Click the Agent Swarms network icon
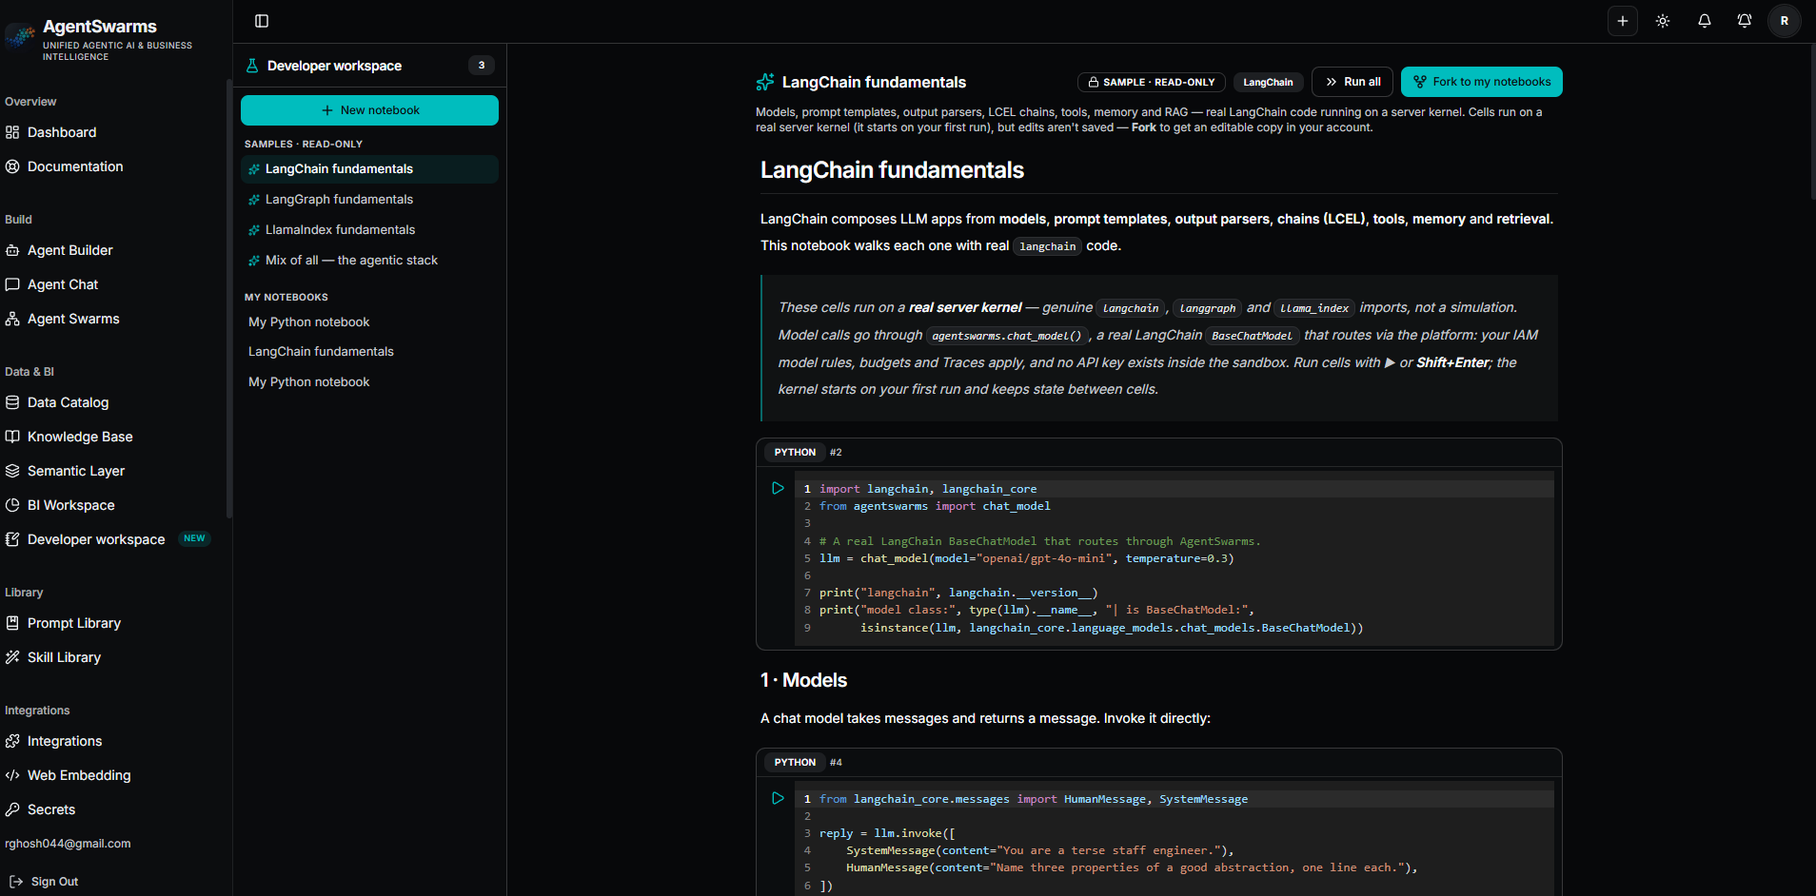 tap(12, 319)
